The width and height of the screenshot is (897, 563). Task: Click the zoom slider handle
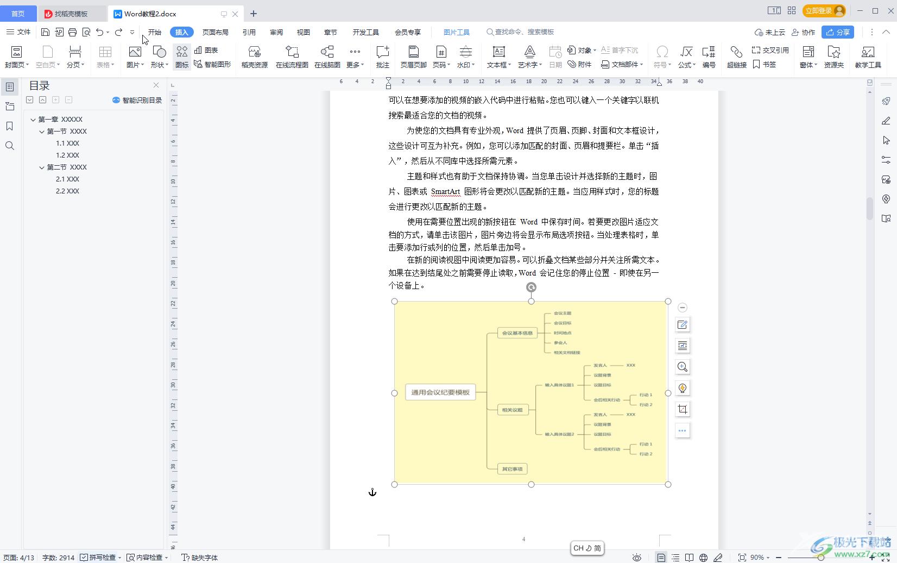point(820,557)
